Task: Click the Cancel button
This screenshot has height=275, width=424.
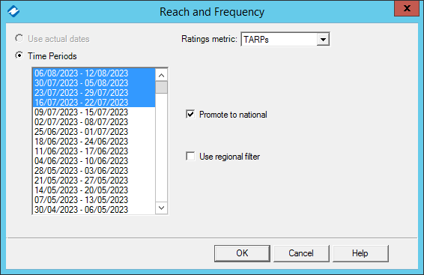Action: tap(301, 253)
